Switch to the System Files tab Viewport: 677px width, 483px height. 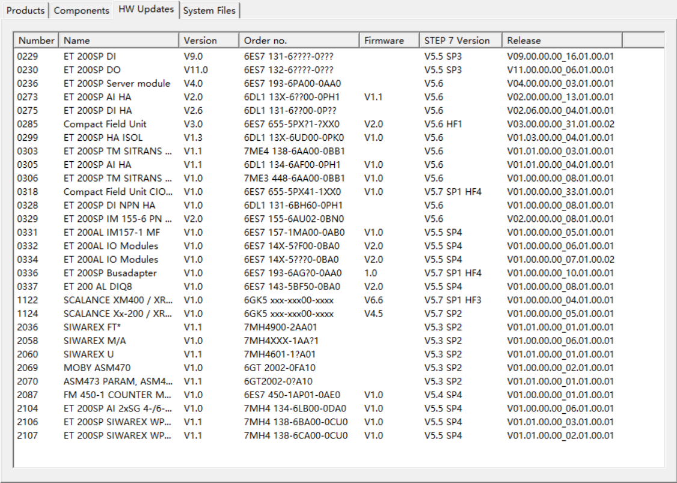209,10
